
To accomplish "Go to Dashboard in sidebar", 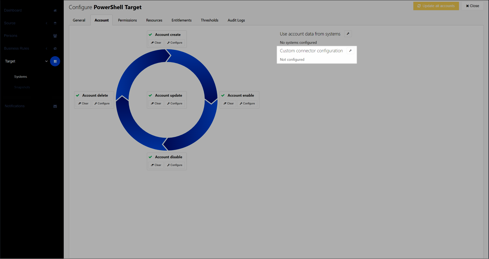I will click(13, 10).
